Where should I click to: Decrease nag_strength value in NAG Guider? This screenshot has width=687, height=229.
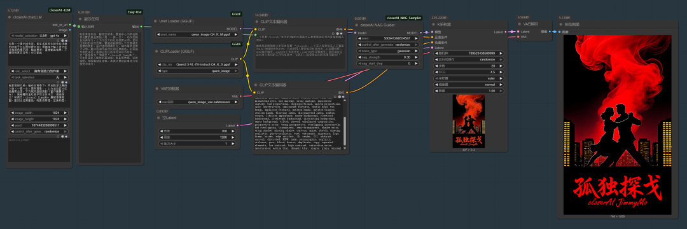tap(359, 57)
